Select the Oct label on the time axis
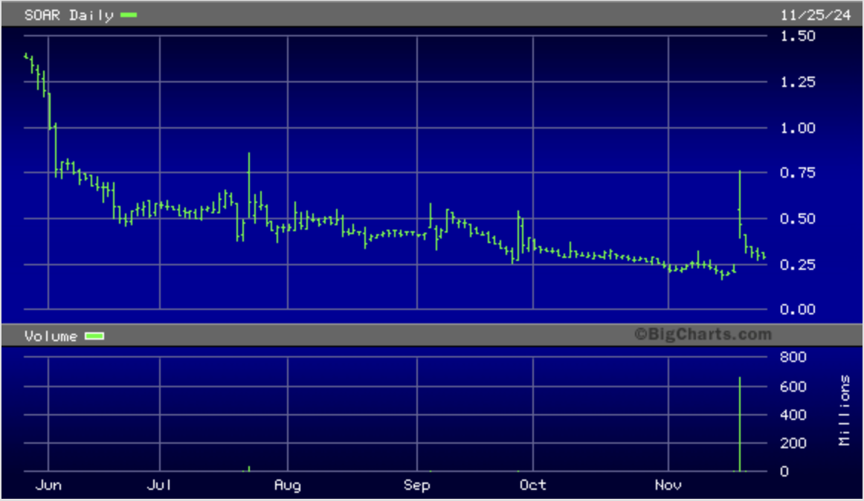The image size is (864, 501). coord(532,485)
